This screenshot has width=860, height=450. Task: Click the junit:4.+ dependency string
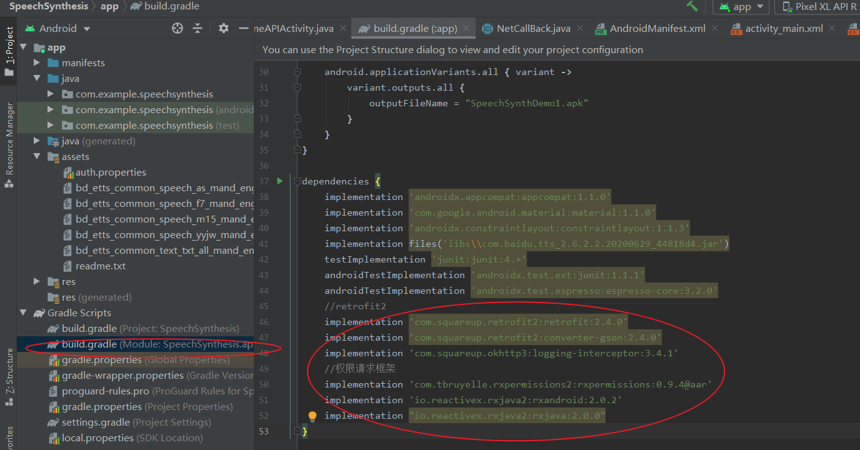pyautogui.click(x=479, y=259)
